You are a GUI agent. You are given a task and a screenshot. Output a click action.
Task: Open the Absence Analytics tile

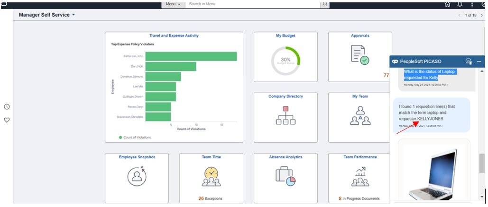pyautogui.click(x=285, y=178)
